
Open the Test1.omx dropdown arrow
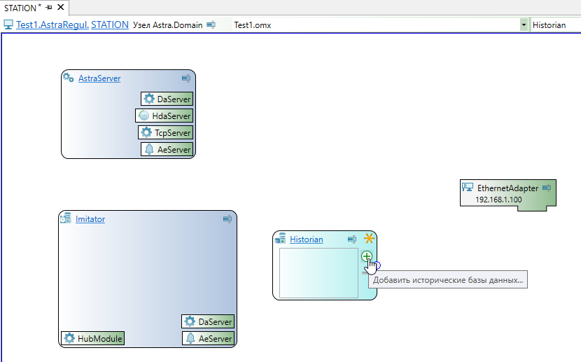524,25
